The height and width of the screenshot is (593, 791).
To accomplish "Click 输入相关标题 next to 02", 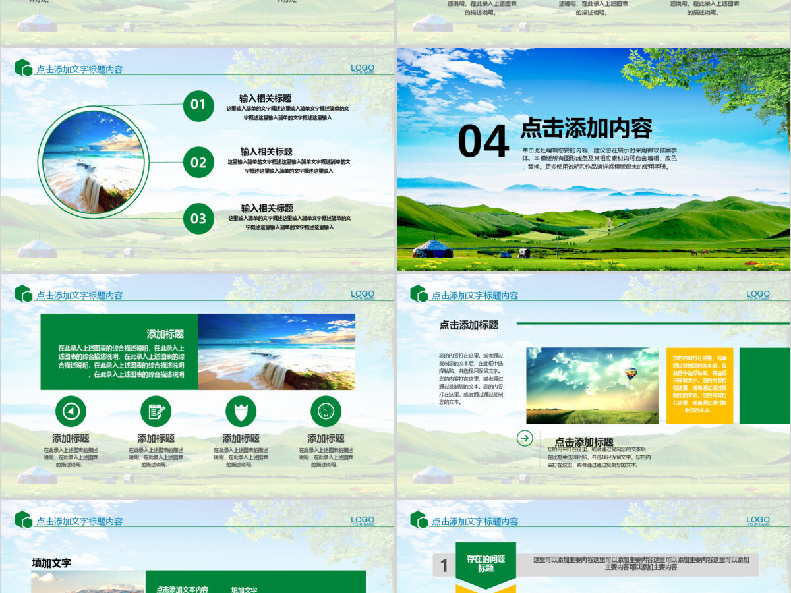I will 266,152.
